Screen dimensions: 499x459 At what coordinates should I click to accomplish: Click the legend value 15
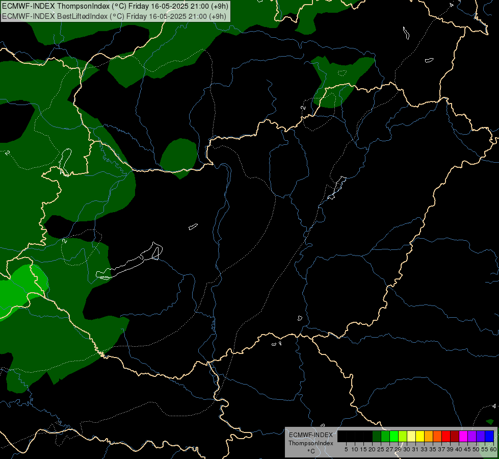coord(363,449)
